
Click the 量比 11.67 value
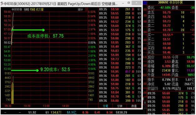pyautogui.click(x=191, y=70)
